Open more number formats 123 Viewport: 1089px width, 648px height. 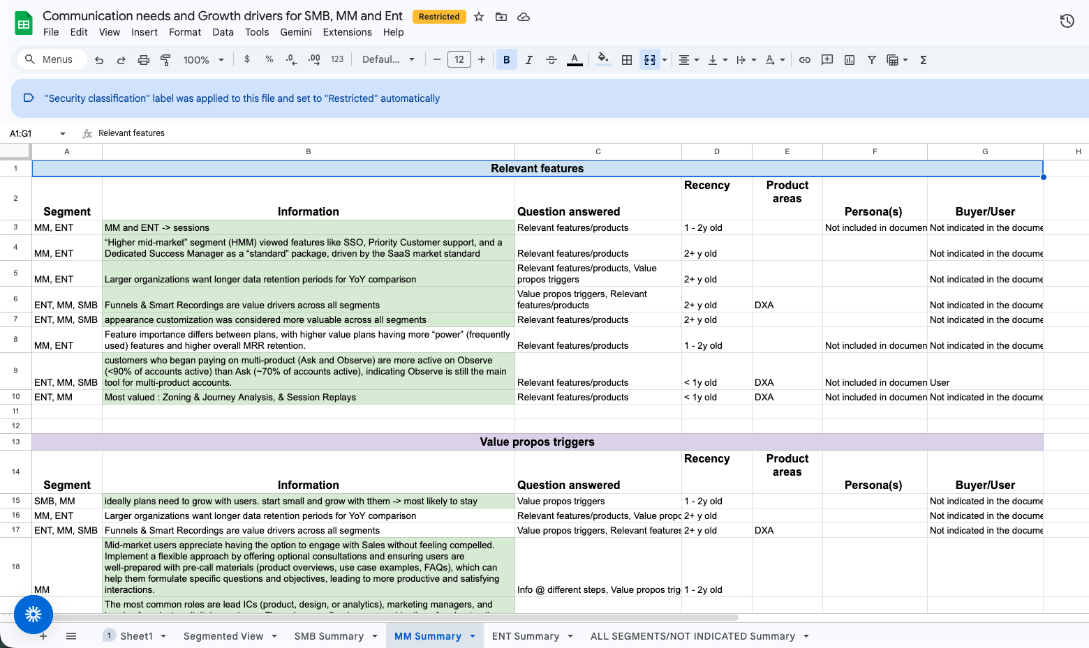(x=337, y=60)
